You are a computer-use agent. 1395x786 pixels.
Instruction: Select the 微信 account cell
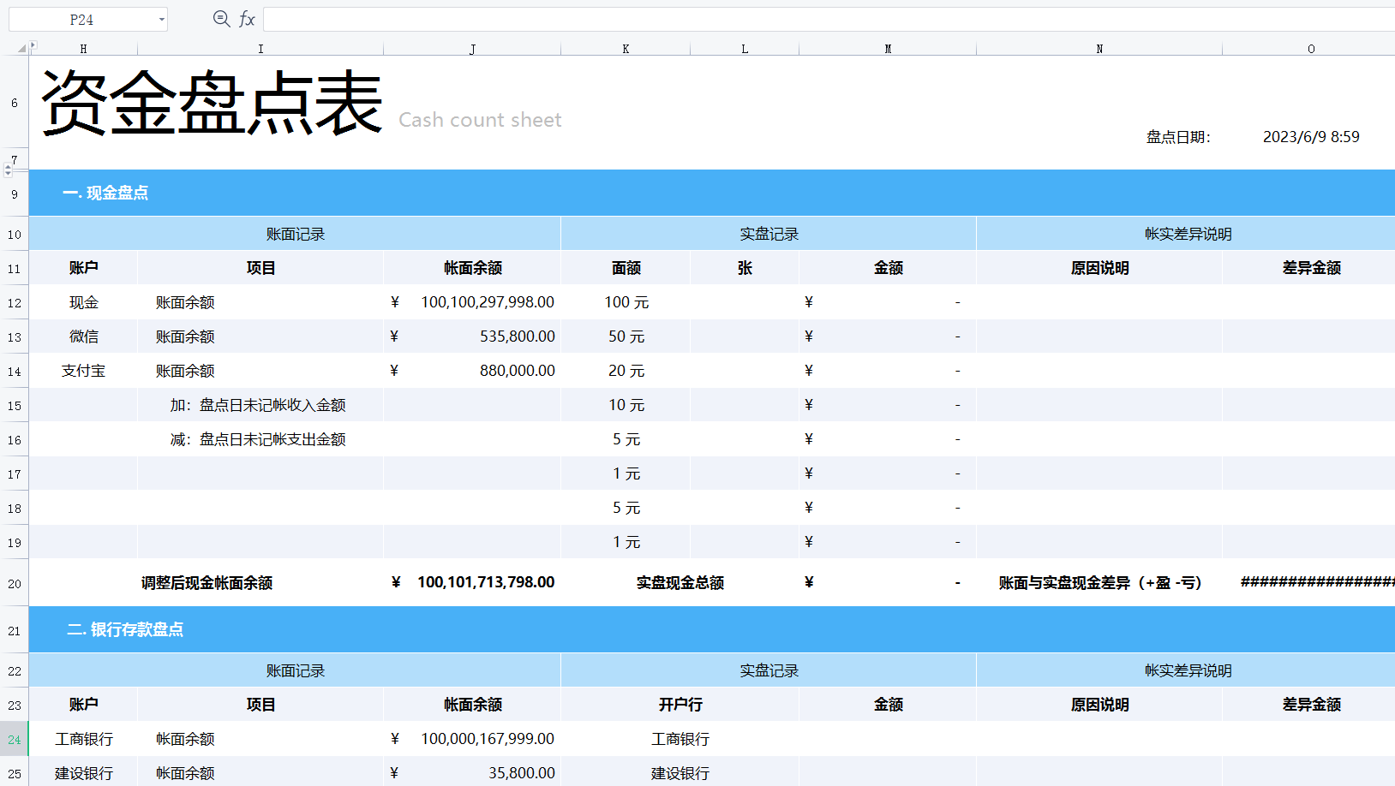(x=83, y=336)
